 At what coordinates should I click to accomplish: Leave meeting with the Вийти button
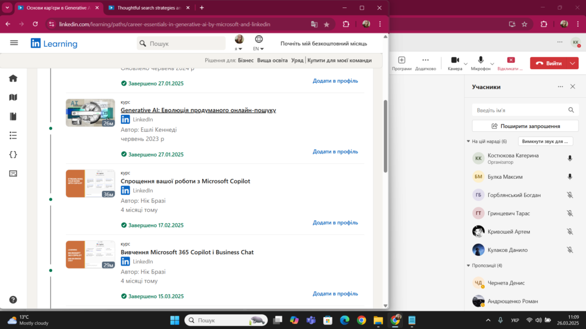[549, 63]
